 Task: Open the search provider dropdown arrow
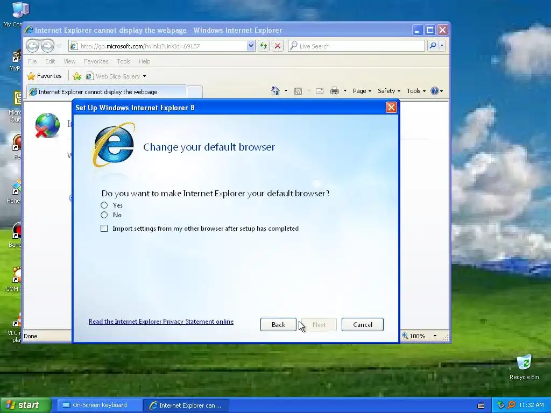[442, 46]
